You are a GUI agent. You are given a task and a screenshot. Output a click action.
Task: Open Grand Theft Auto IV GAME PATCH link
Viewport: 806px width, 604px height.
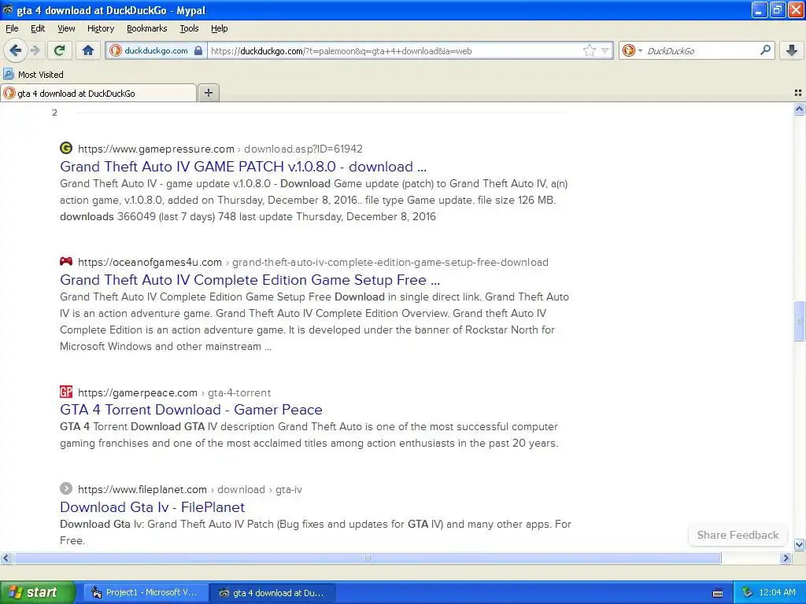[x=243, y=167]
